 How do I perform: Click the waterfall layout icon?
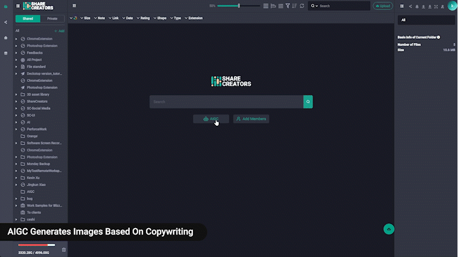(273, 6)
